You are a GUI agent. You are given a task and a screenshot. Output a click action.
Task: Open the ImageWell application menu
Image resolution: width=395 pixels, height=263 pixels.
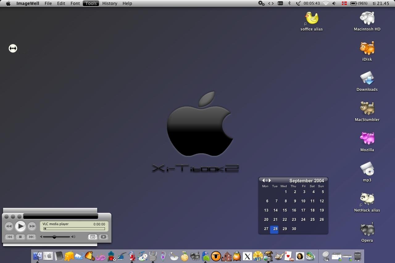[x=28, y=3]
